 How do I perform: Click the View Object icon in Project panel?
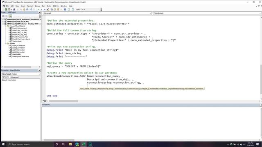7,16
